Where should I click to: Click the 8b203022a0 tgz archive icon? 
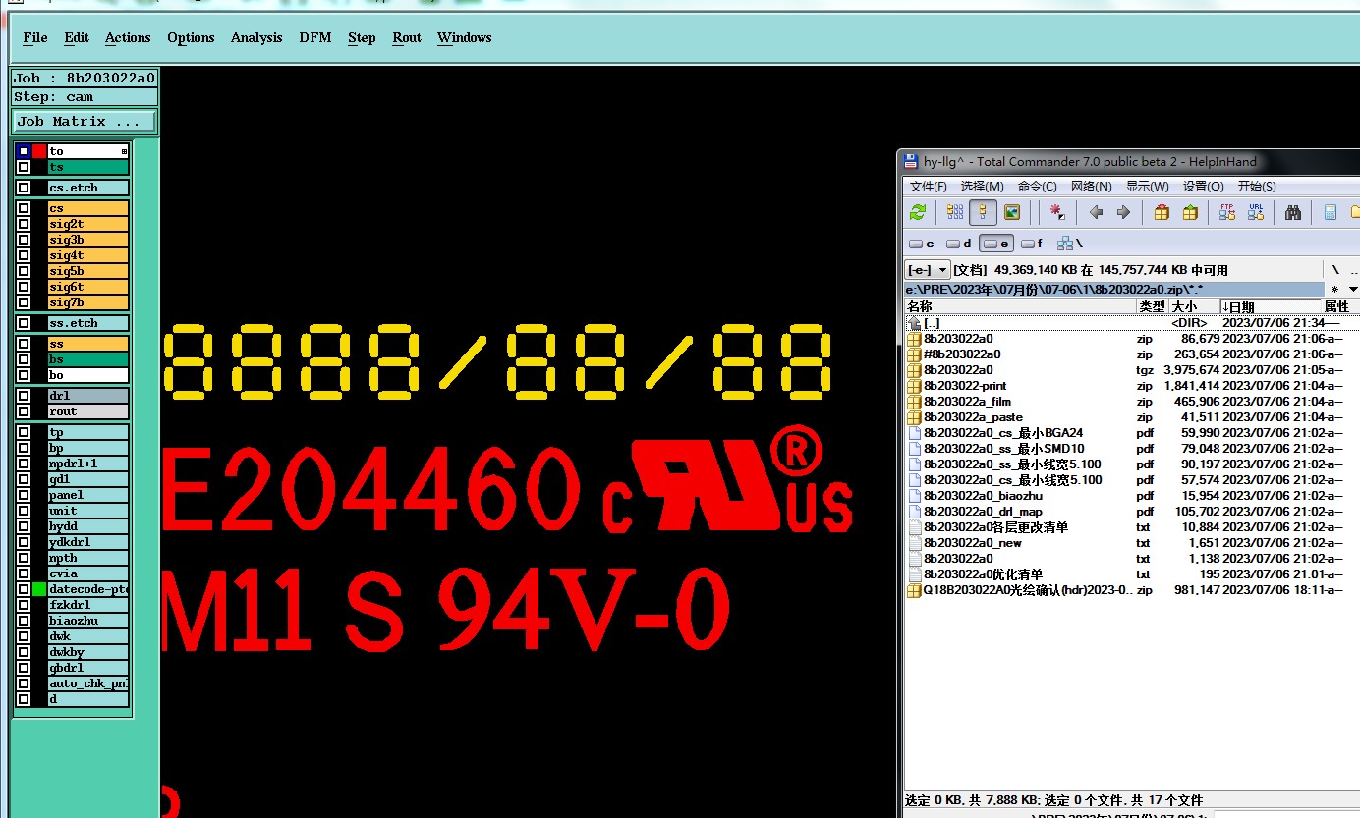(x=914, y=370)
